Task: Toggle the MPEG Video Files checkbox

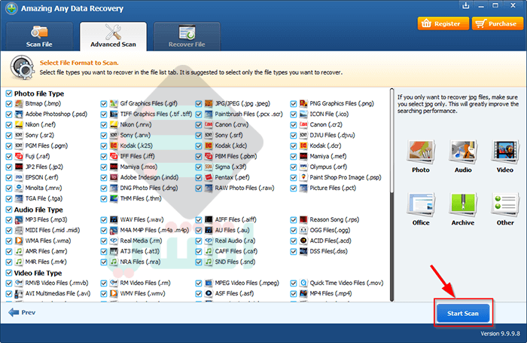Action: (x=199, y=283)
